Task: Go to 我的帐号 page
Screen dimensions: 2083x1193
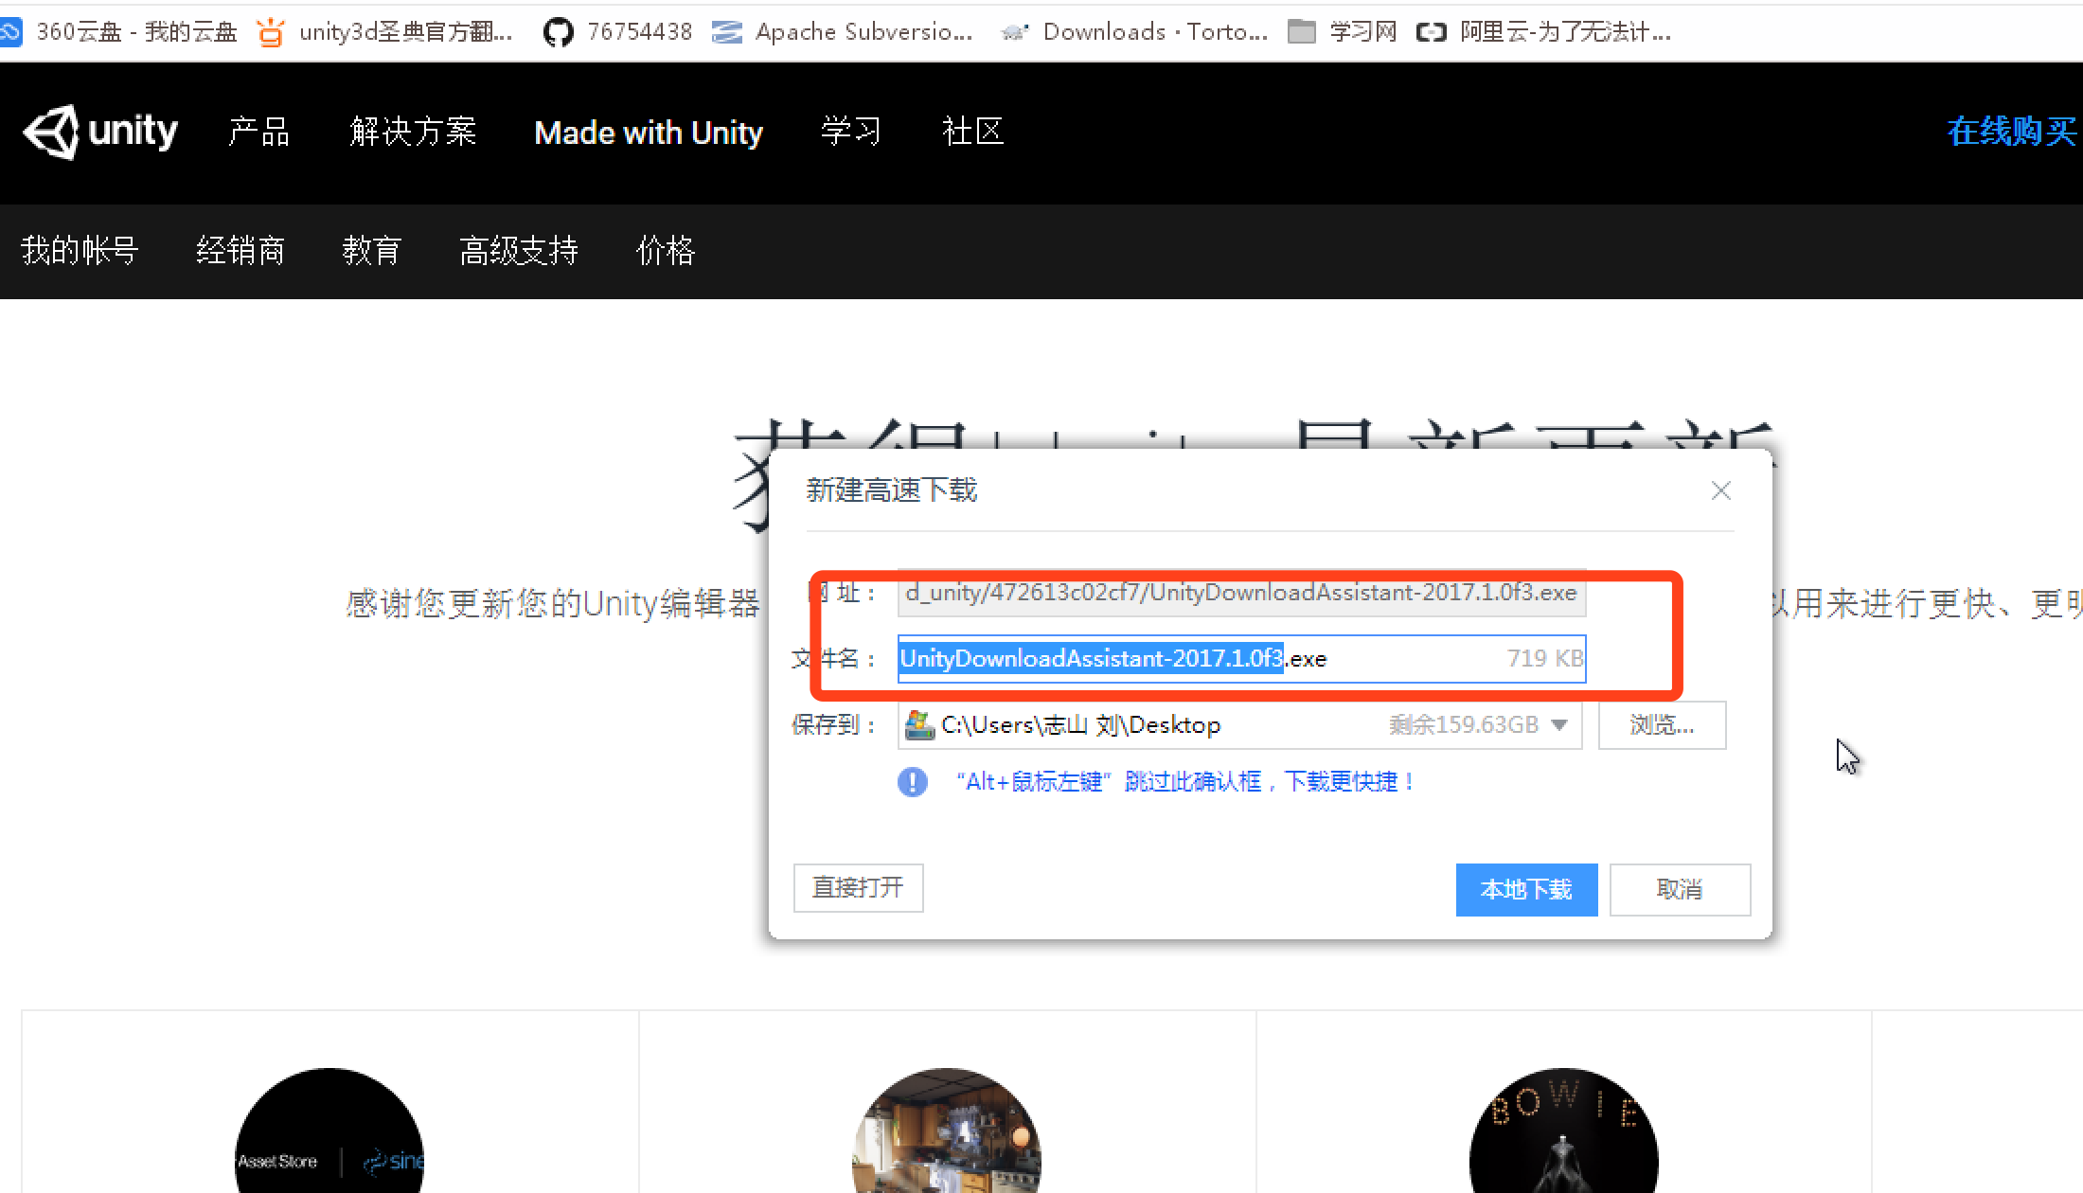Action: point(80,251)
